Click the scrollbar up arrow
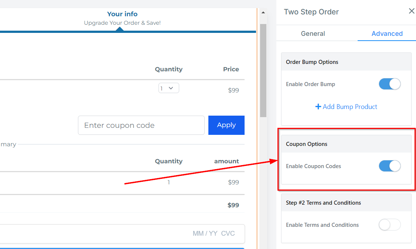Image resolution: width=416 pixels, height=249 pixels. tap(263, 13)
